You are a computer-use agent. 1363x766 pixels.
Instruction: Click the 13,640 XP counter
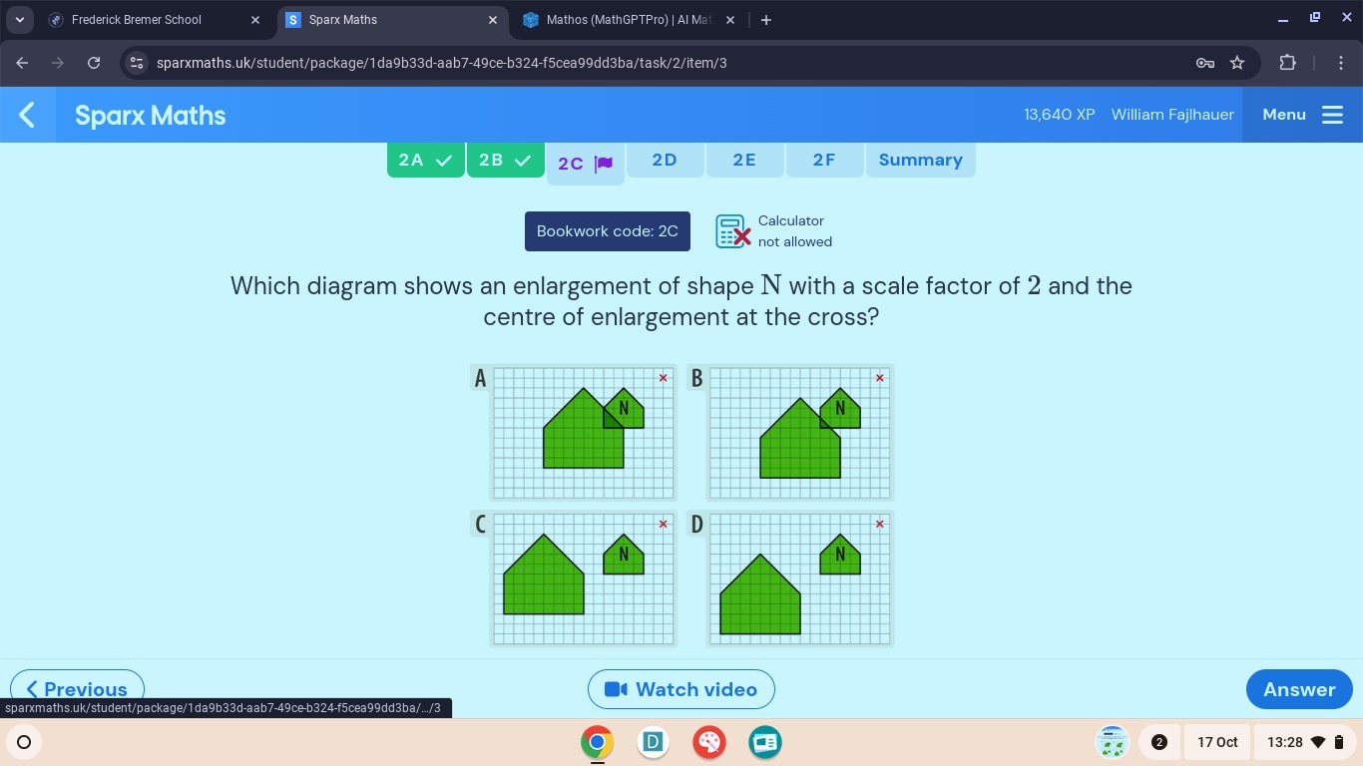point(1060,115)
